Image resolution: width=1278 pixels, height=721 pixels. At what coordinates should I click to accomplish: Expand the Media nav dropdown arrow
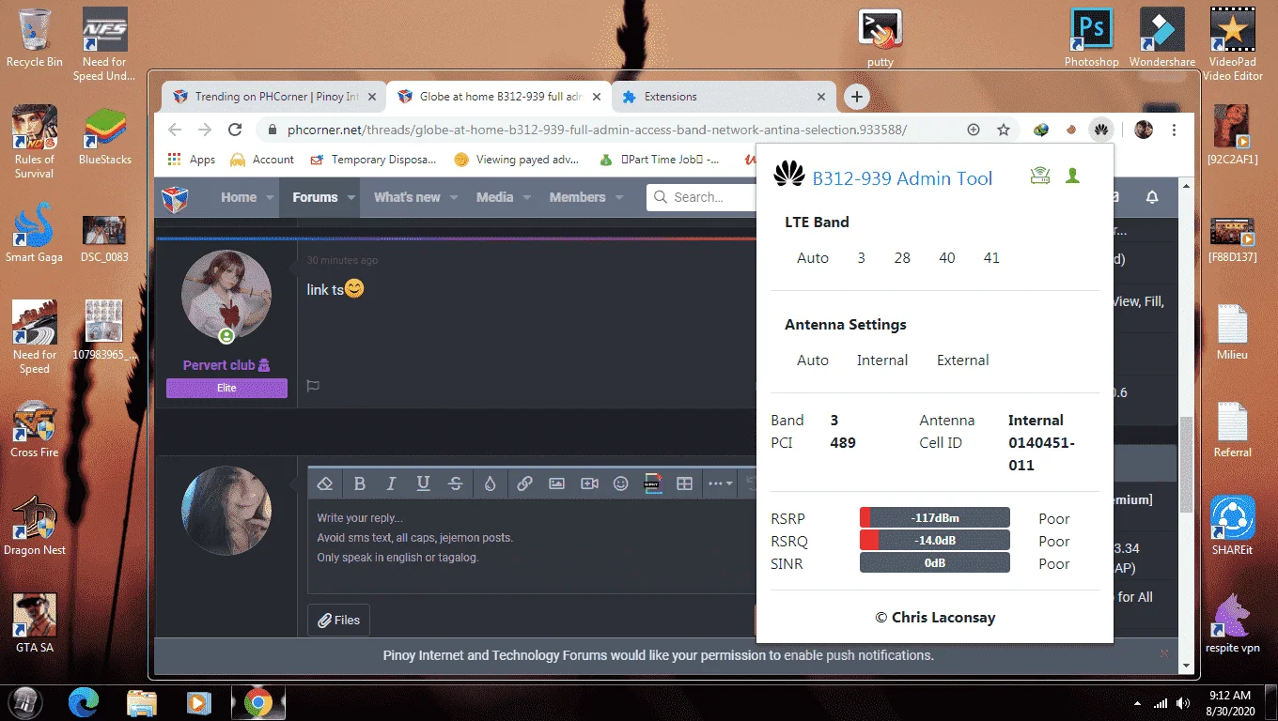click(x=527, y=198)
